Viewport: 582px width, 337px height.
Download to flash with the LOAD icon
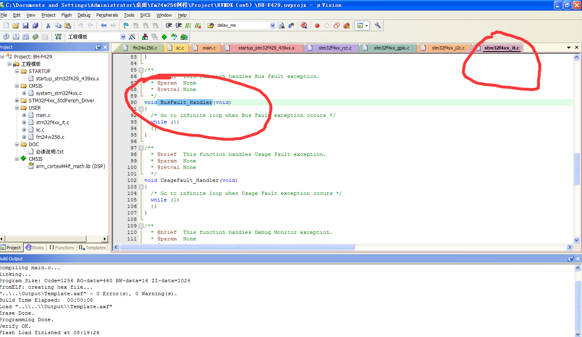click(x=58, y=37)
